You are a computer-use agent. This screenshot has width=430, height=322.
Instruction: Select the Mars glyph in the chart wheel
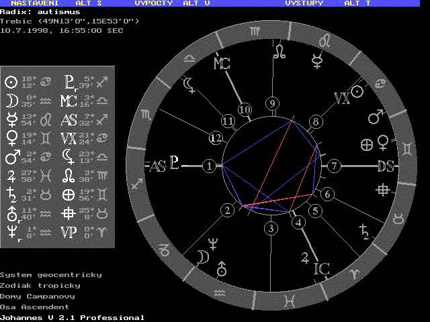[x=375, y=119]
